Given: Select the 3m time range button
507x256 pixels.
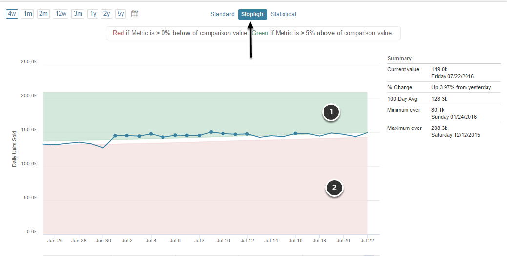Looking at the screenshot, I should coord(78,14).
